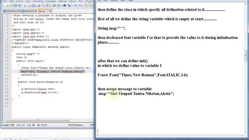Image resolution: width=249 pixels, height=140 pixels.
Task: Click Notepad horizontal scrollbar left arrow
Action: pyautogui.click(x=98, y=135)
